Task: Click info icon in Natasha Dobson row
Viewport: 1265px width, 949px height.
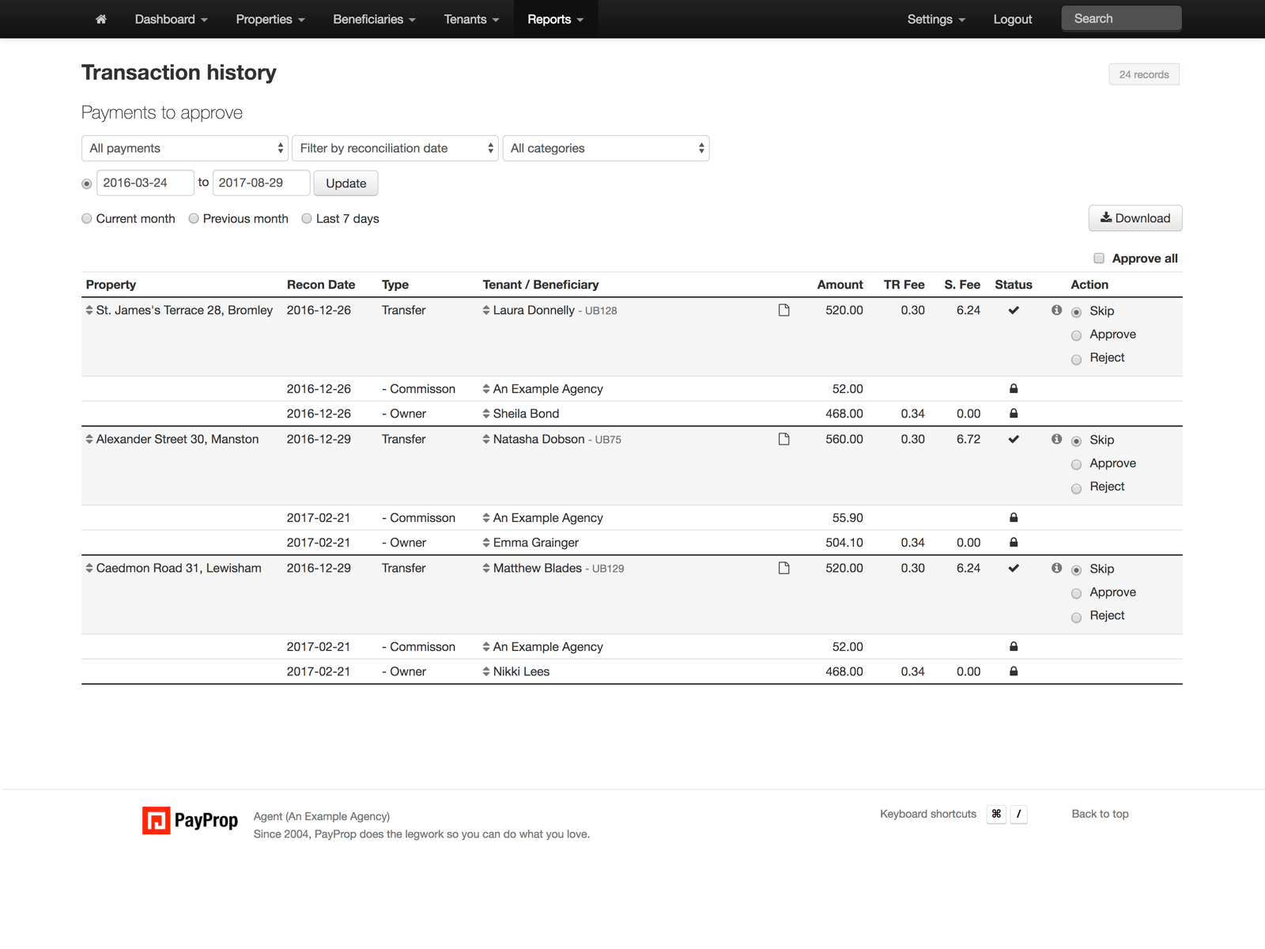Action: pyautogui.click(x=1056, y=439)
